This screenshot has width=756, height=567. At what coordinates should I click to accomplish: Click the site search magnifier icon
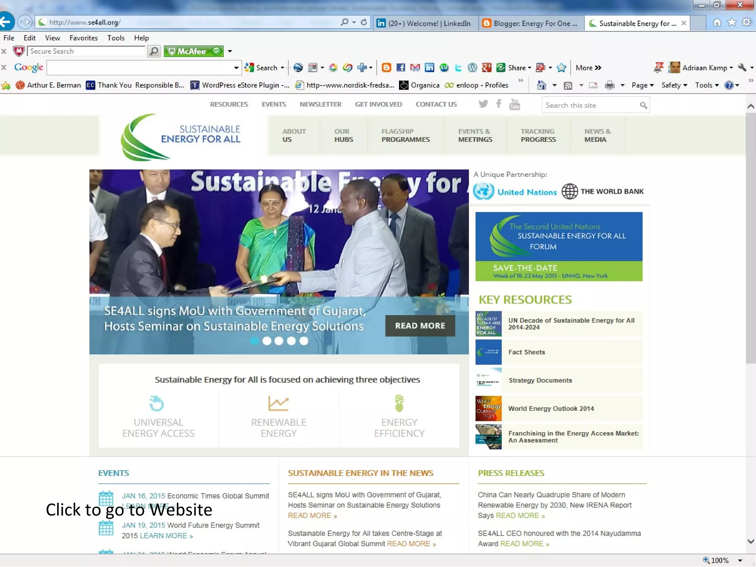643,106
